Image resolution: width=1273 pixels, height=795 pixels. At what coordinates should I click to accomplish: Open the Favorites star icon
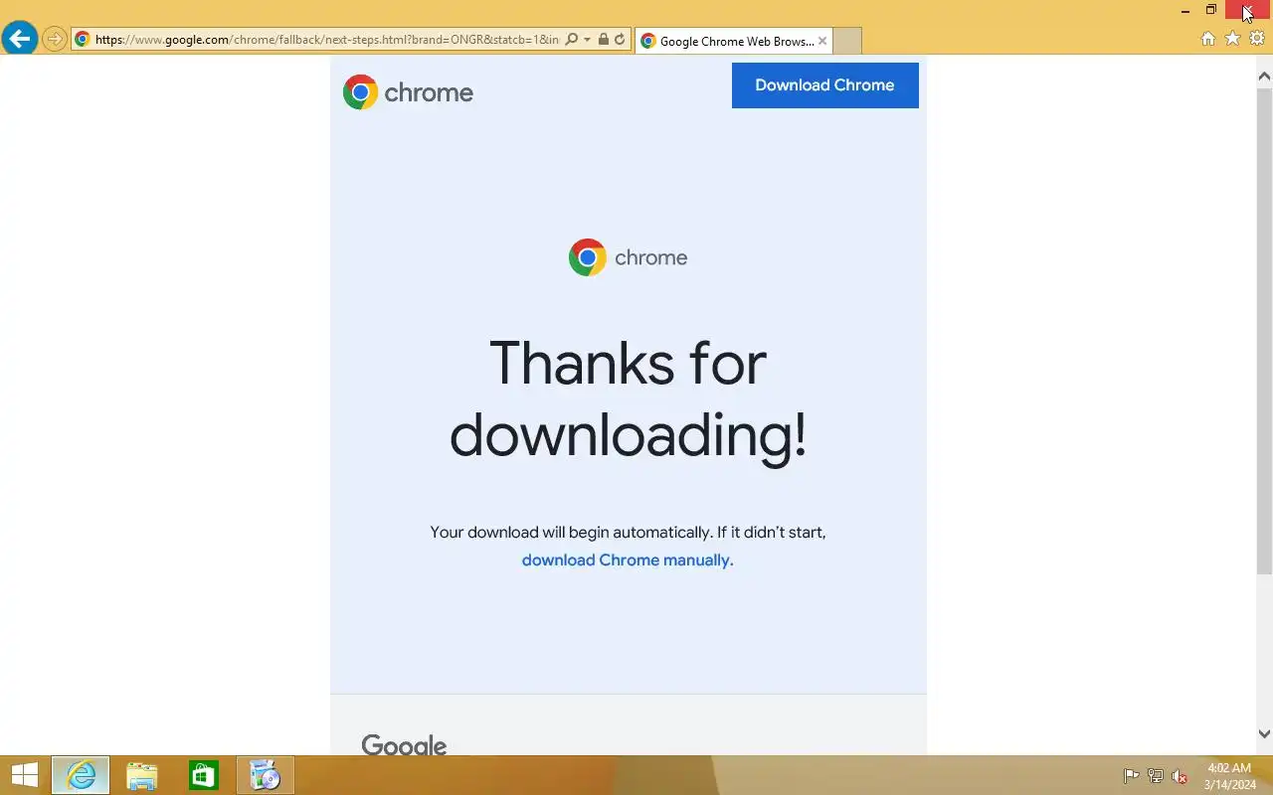click(1232, 39)
